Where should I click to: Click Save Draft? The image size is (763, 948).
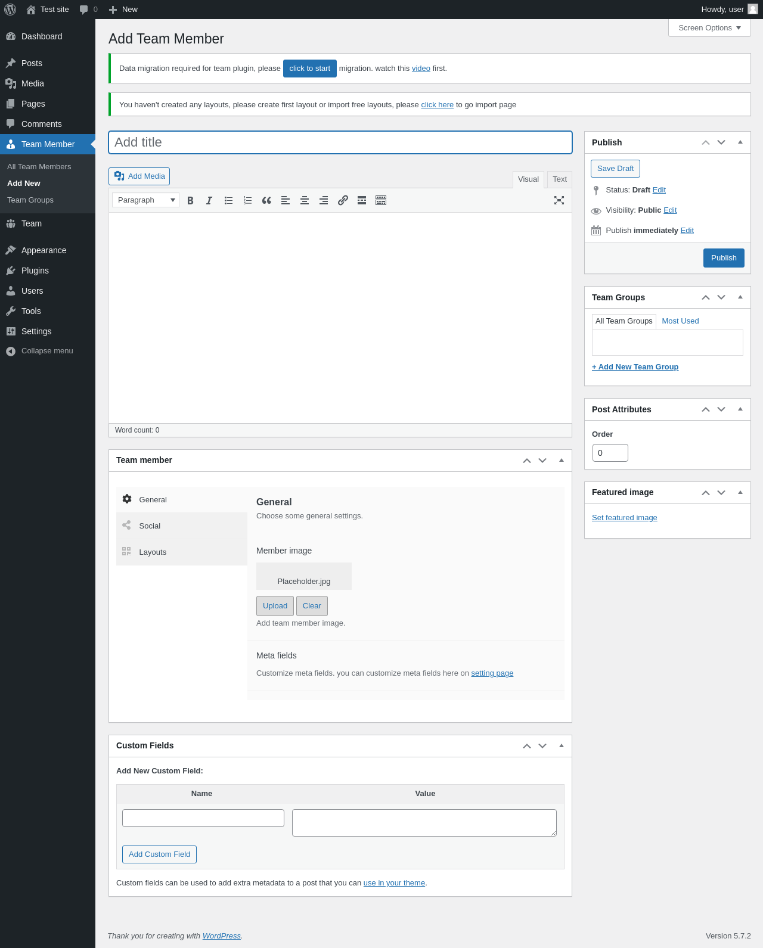click(x=615, y=169)
